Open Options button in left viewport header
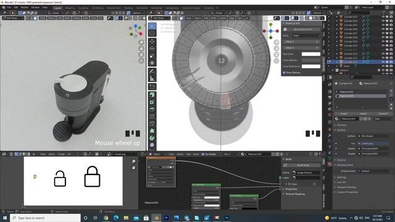Screen dimensions: 395x222 point(138,13)
